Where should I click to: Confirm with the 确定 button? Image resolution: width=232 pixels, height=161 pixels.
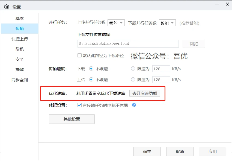(x=147, y=151)
